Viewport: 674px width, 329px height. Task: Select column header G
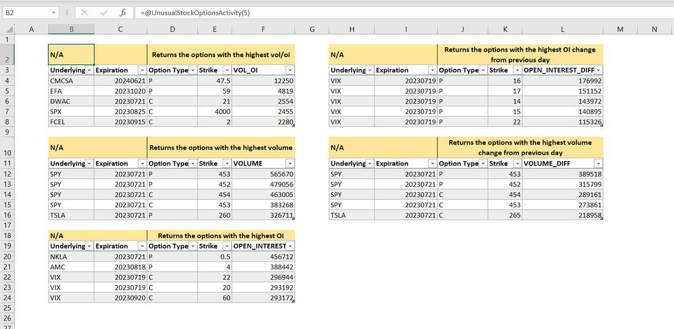click(312, 30)
